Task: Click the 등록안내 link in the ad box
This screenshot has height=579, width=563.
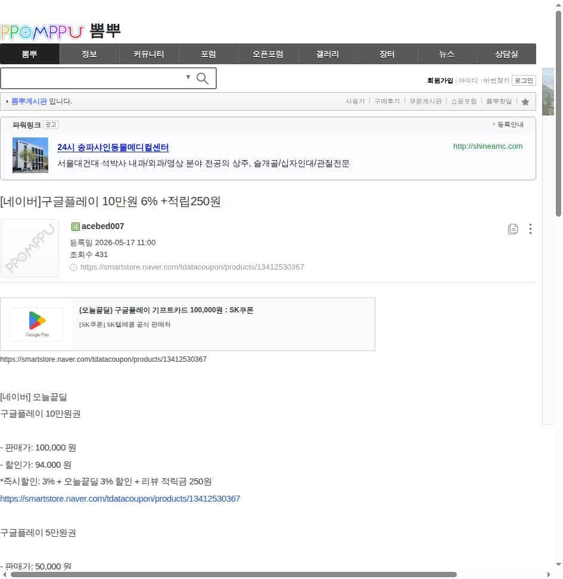Action: pyautogui.click(x=510, y=124)
